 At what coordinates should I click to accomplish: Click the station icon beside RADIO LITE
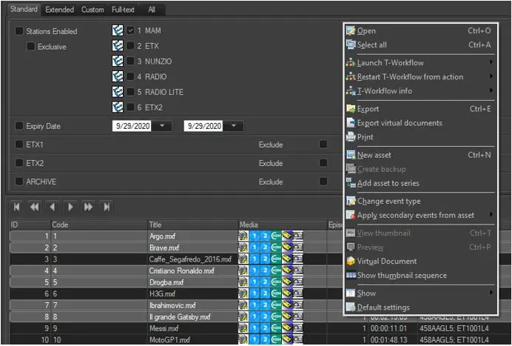(x=117, y=92)
